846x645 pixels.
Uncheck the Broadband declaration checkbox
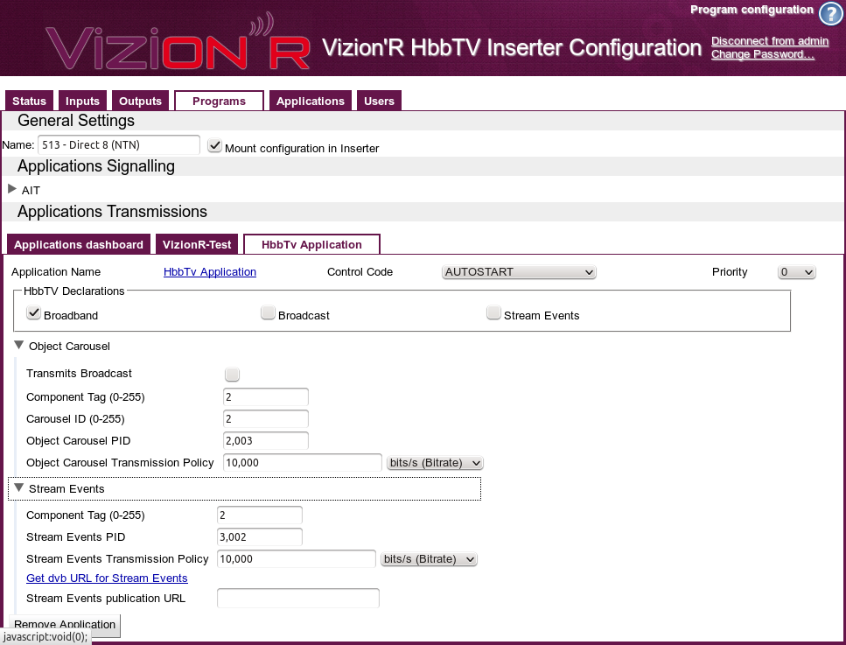pos(34,313)
